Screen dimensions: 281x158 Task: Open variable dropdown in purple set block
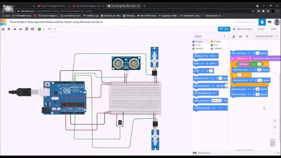click(242, 58)
